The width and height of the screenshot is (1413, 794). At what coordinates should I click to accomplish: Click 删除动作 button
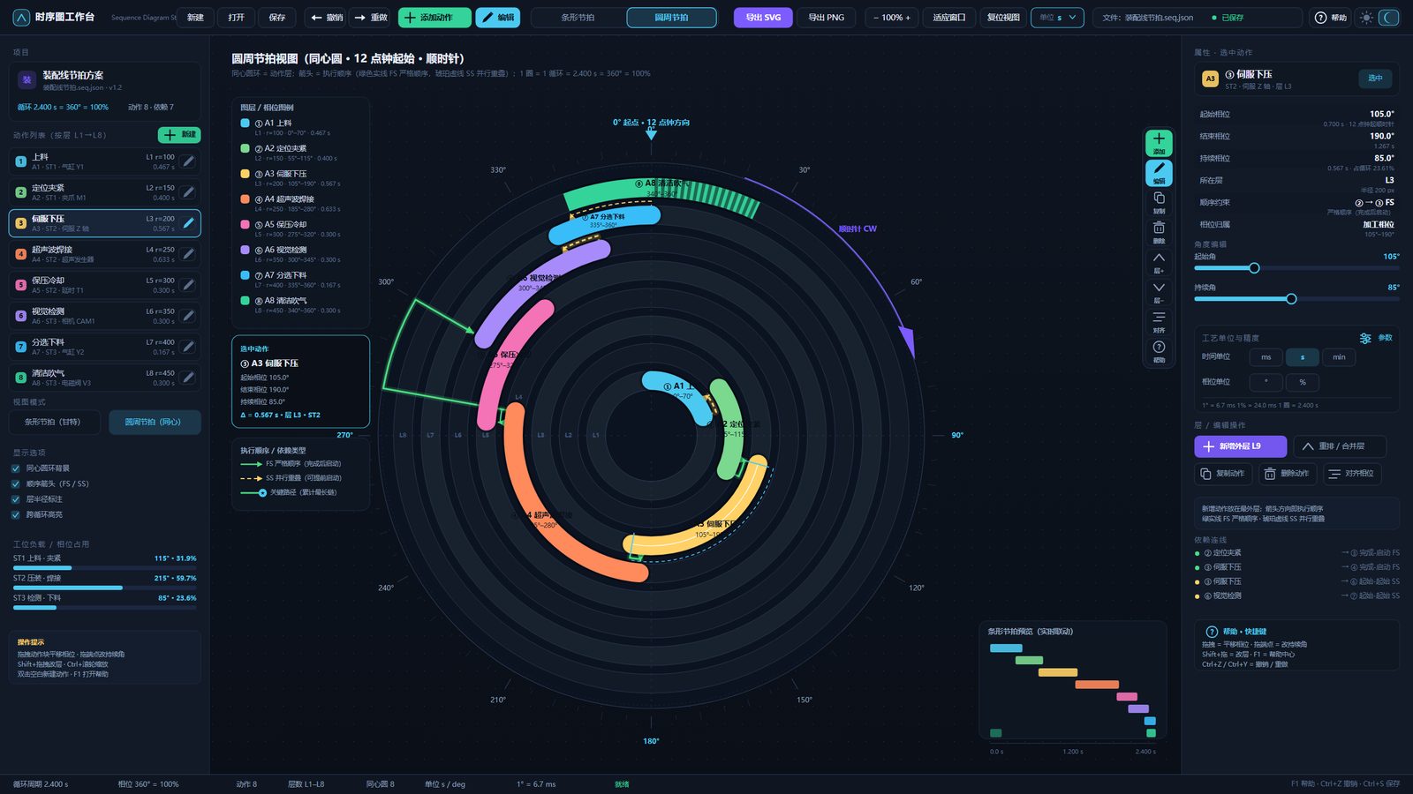coord(1287,474)
